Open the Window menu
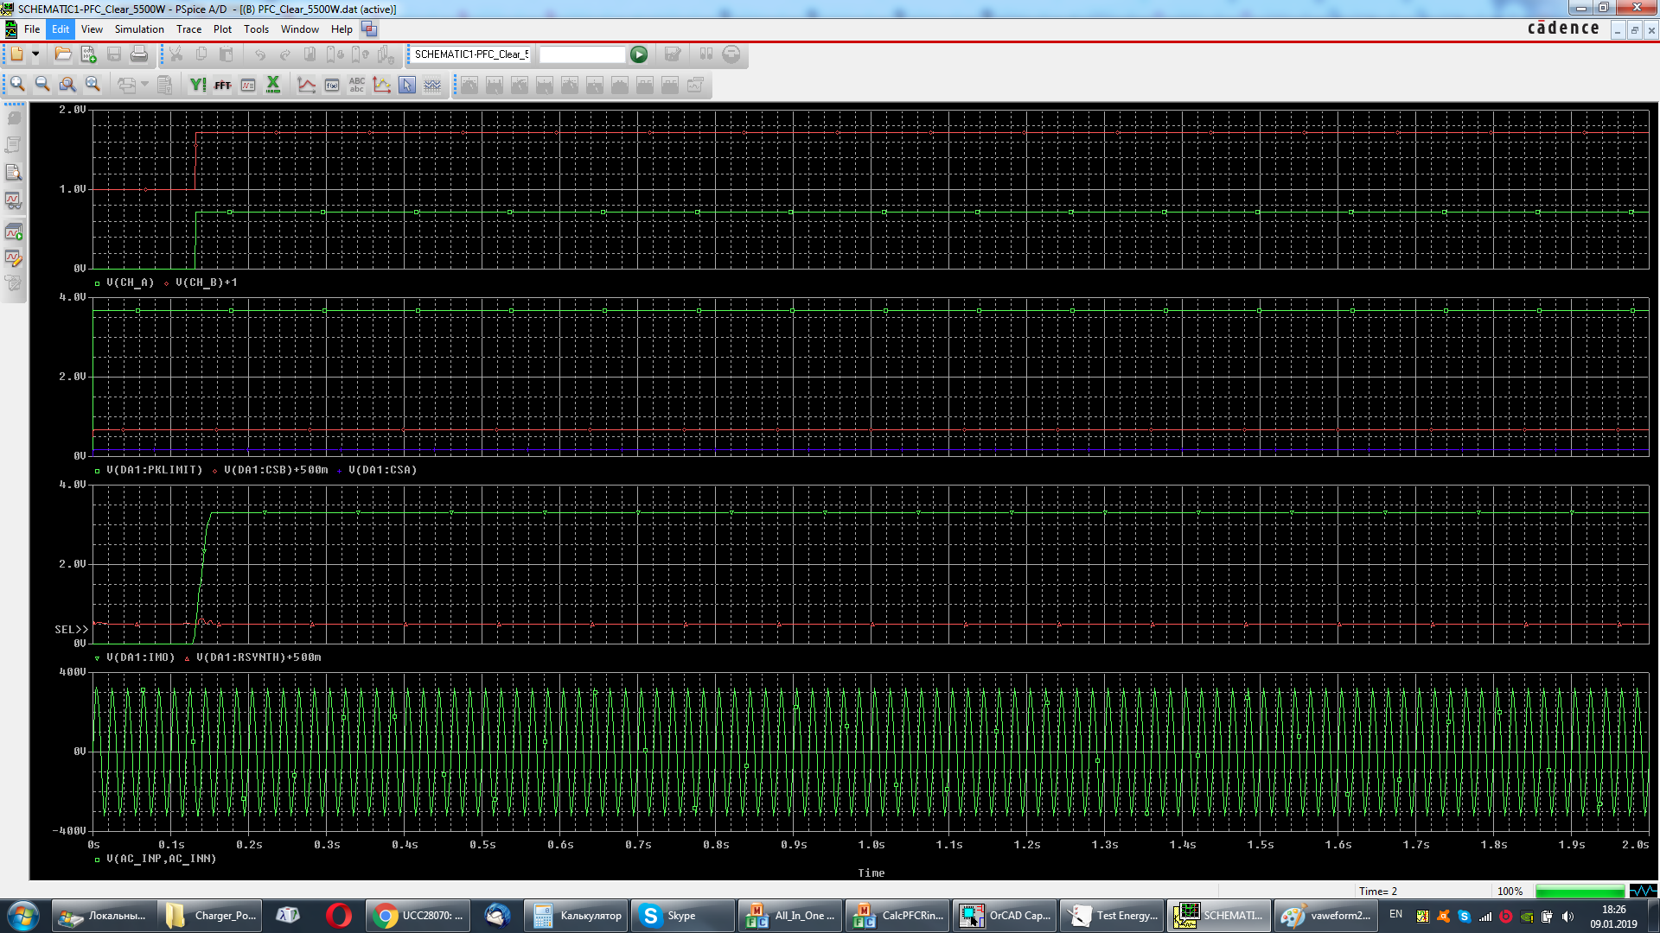 [x=300, y=29]
